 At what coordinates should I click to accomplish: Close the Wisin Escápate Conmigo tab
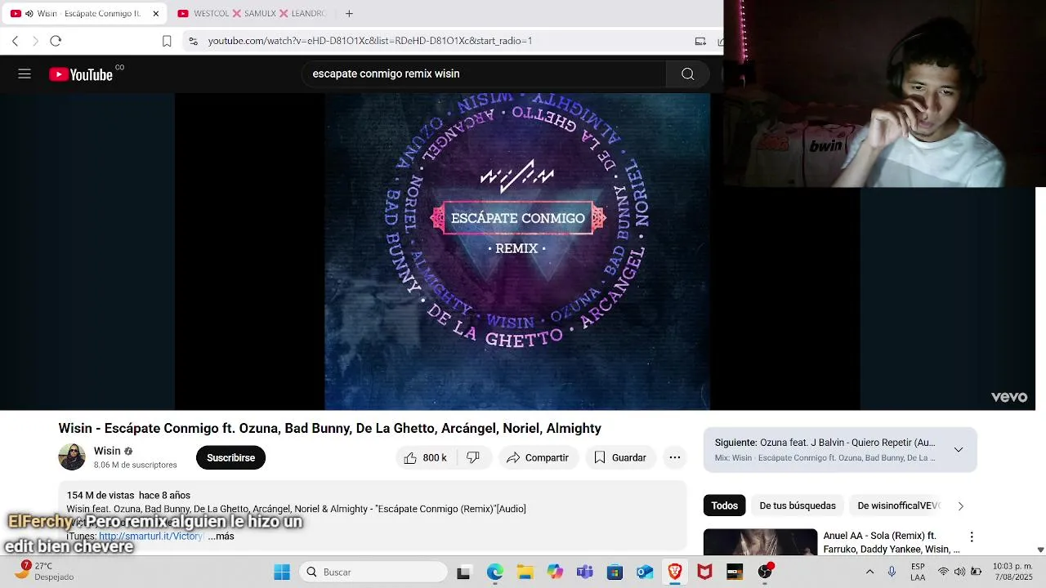point(156,14)
